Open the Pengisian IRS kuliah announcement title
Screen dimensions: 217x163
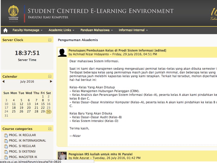pyautogui.click(x=100, y=154)
